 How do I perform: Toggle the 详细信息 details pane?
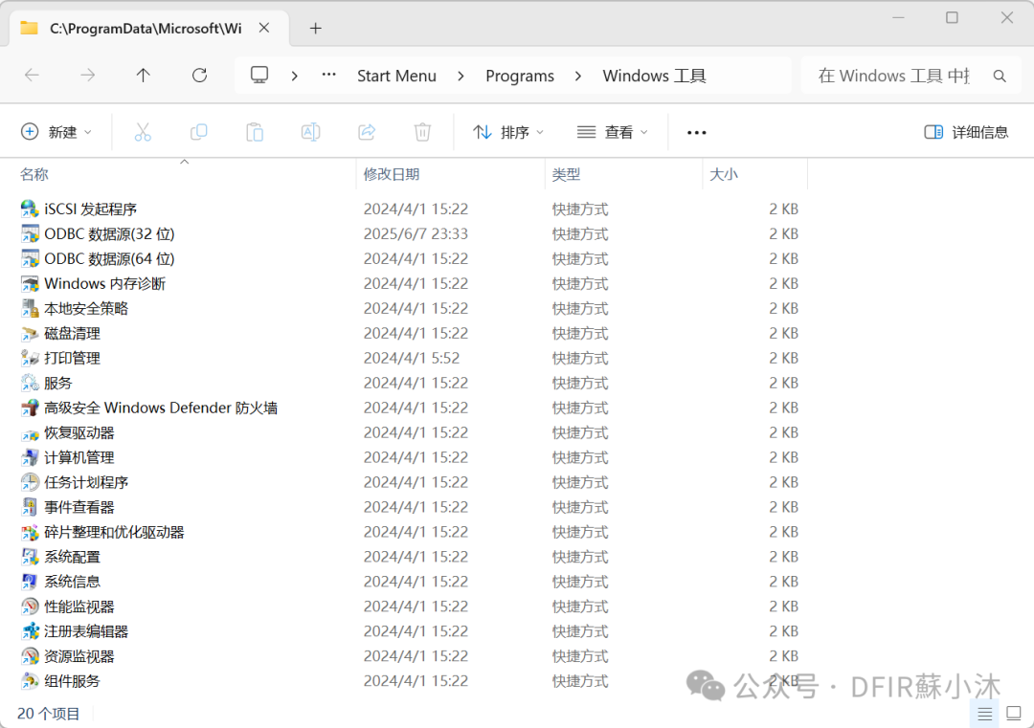966,132
